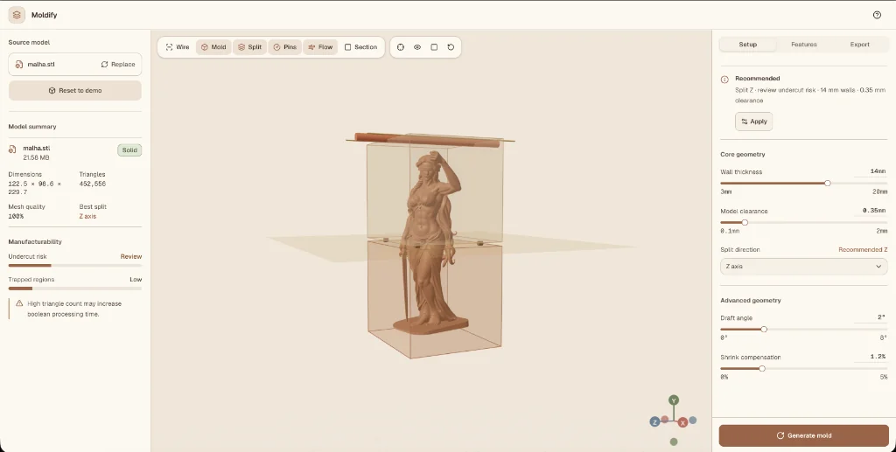Click the Triangles count 452,556
Screen dimensions: 896x452
point(92,184)
